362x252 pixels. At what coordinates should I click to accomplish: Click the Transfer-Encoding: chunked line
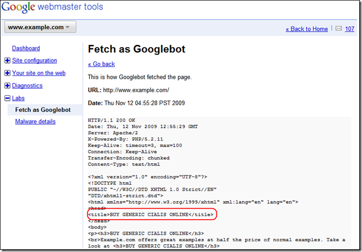(x=129, y=158)
